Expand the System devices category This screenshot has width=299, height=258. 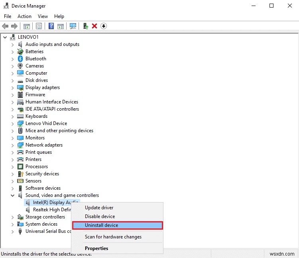click(x=13, y=224)
